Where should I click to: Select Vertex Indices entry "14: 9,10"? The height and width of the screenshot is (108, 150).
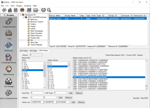(x=57, y=76)
